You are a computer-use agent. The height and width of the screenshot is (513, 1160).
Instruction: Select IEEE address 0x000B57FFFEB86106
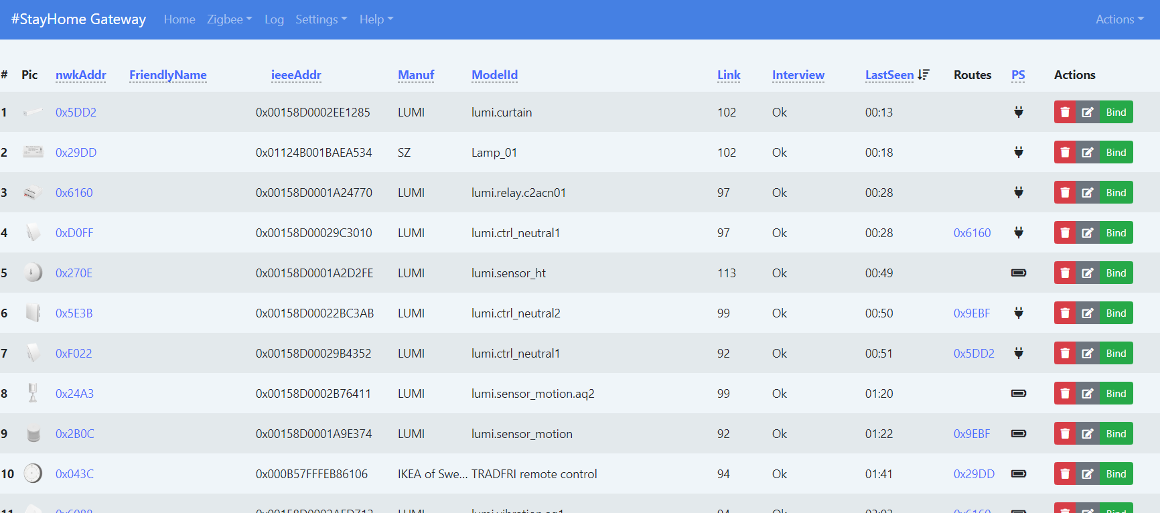pyautogui.click(x=311, y=473)
